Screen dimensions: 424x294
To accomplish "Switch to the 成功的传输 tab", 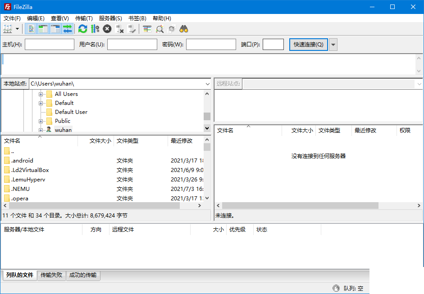I will (83, 275).
